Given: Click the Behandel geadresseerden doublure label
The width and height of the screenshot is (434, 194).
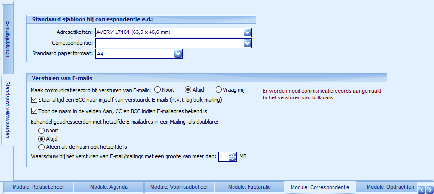Looking at the screenshot, I should 125,123.
